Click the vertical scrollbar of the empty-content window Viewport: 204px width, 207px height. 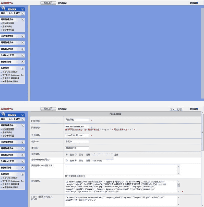pyautogui.click(x=202, y=53)
